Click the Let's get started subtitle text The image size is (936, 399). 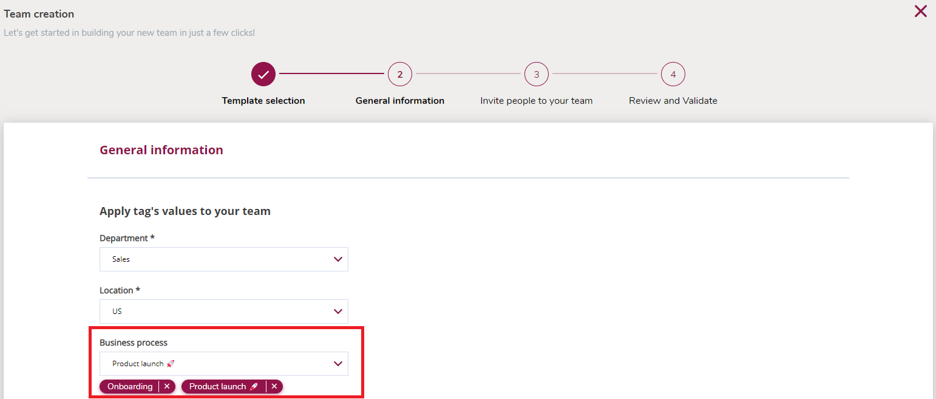pos(129,33)
